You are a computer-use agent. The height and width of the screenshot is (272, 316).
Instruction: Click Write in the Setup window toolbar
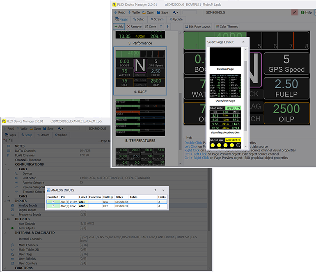pyautogui.click(x=22, y=128)
